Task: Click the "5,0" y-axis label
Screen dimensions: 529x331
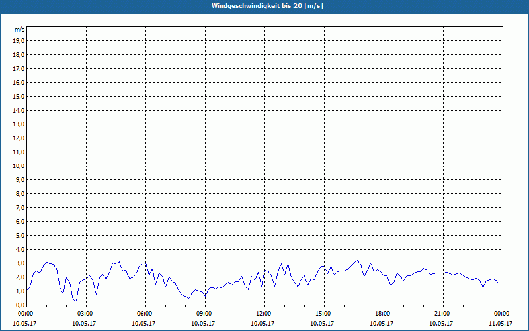Action: tap(20, 236)
